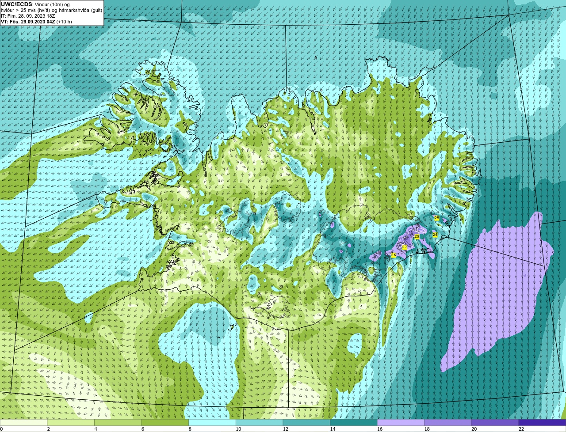Click the legend scale number 18
Screen dimensions: 566x432
pos(427,429)
